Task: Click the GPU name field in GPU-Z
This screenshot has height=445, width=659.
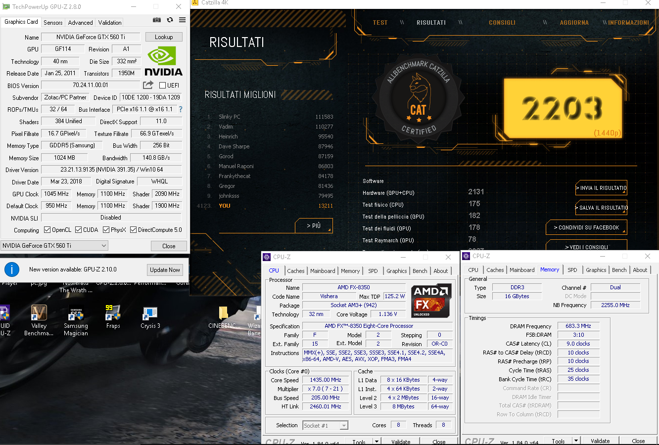Action: (x=91, y=37)
